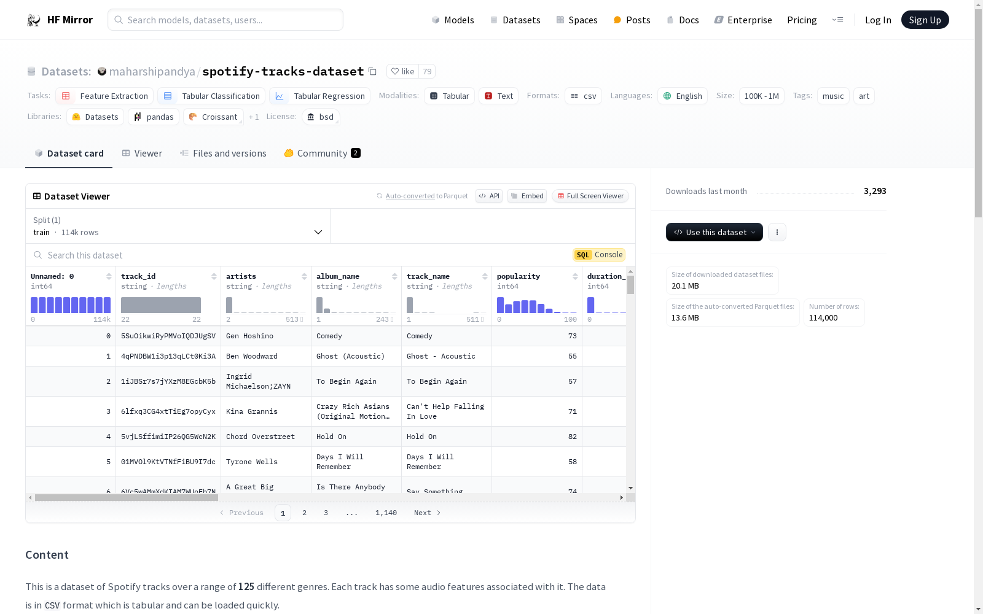Open the Files and versions tab
983x614 pixels.
pyautogui.click(x=223, y=153)
